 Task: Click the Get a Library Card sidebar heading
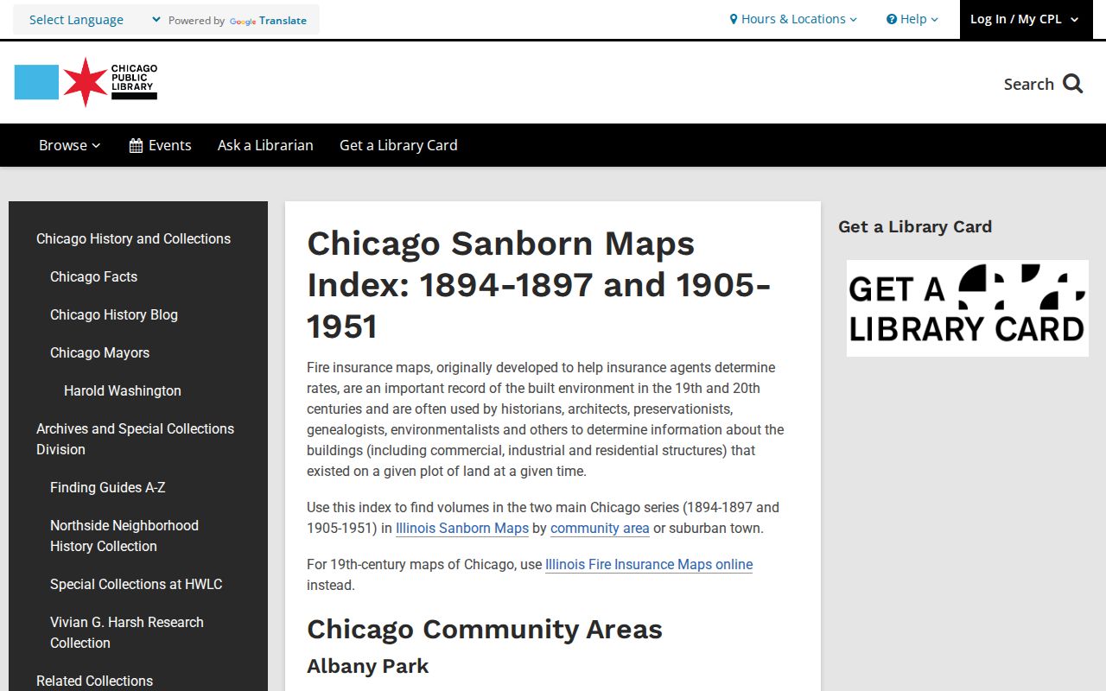pyautogui.click(x=915, y=226)
